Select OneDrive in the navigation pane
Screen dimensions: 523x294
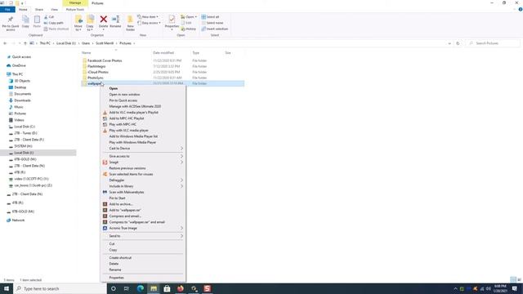coord(19,65)
